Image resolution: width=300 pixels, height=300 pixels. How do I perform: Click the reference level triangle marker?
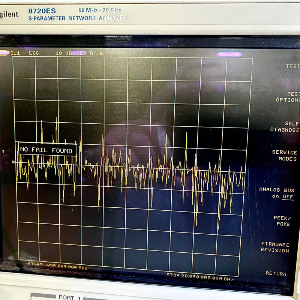tap(13, 161)
